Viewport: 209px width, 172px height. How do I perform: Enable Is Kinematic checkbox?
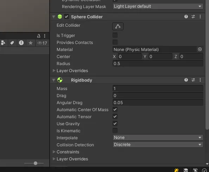click(x=115, y=131)
